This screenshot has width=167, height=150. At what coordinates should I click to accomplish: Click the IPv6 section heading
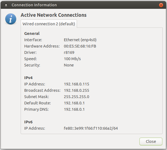tap(29, 122)
